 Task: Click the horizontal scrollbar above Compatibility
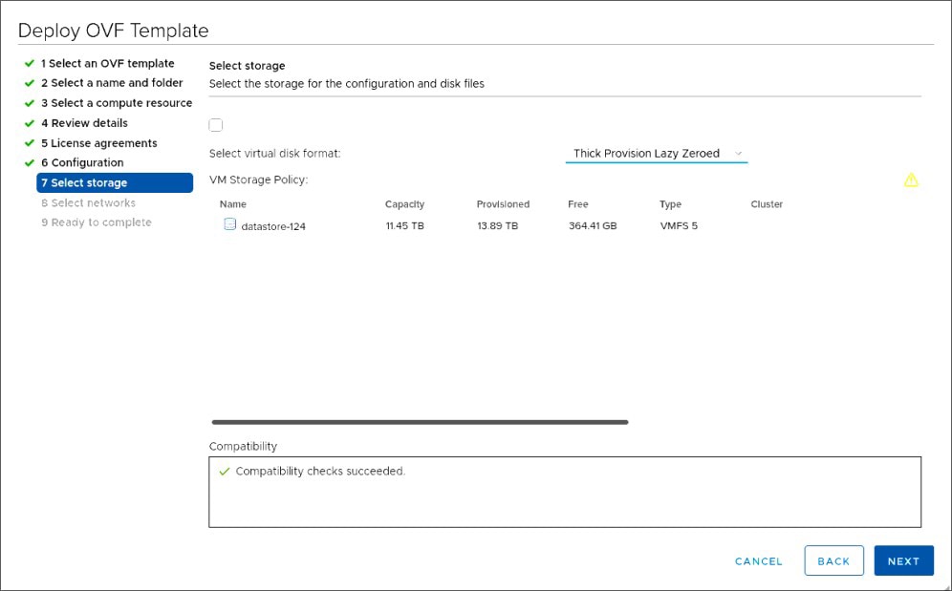pyautogui.click(x=418, y=420)
